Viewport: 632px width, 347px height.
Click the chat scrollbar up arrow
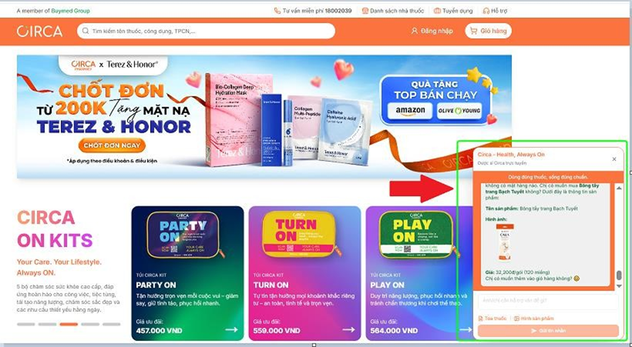619,188
